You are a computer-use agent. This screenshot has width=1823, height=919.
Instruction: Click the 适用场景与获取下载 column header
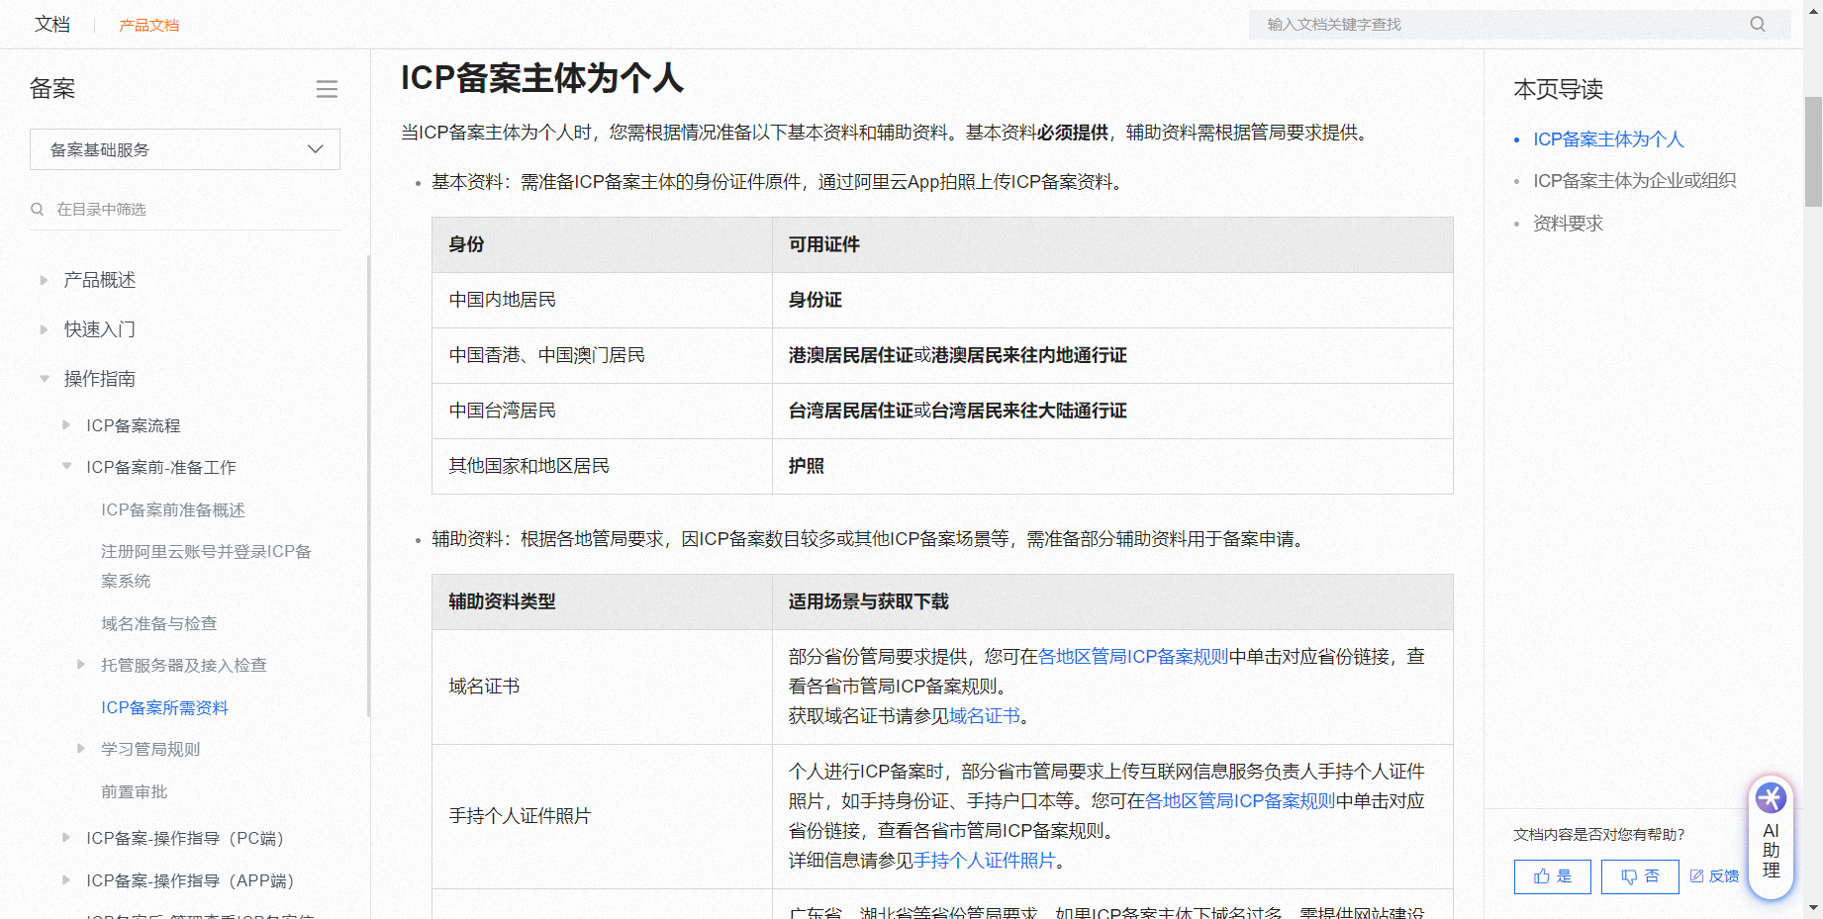click(x=1112, y=601)
